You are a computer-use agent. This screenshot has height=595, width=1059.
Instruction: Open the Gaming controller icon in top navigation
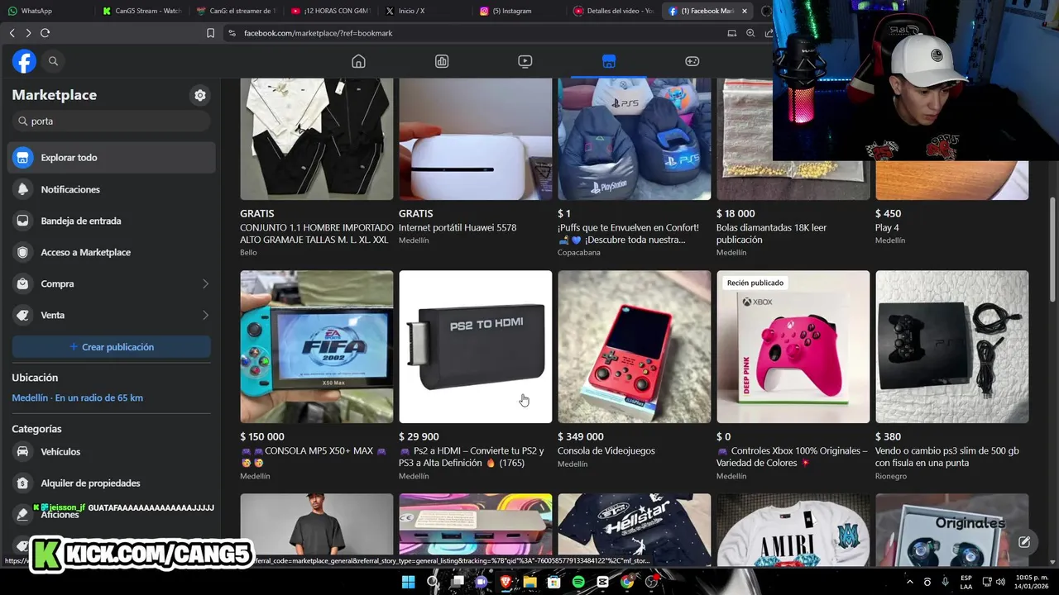pos(692,61)
